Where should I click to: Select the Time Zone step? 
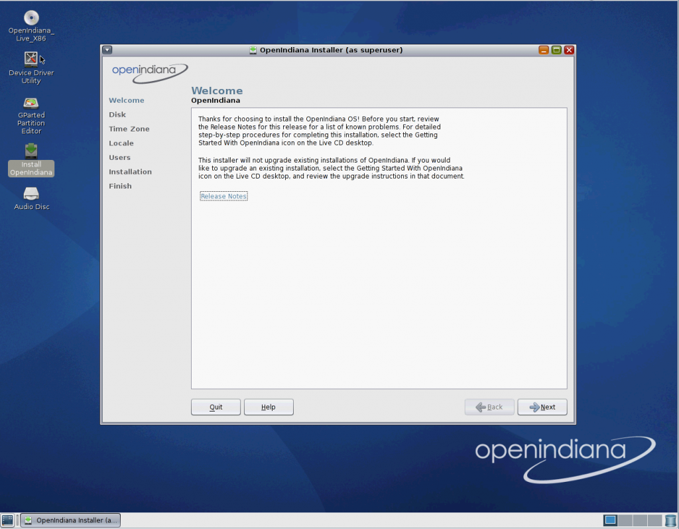pos(129,129)
